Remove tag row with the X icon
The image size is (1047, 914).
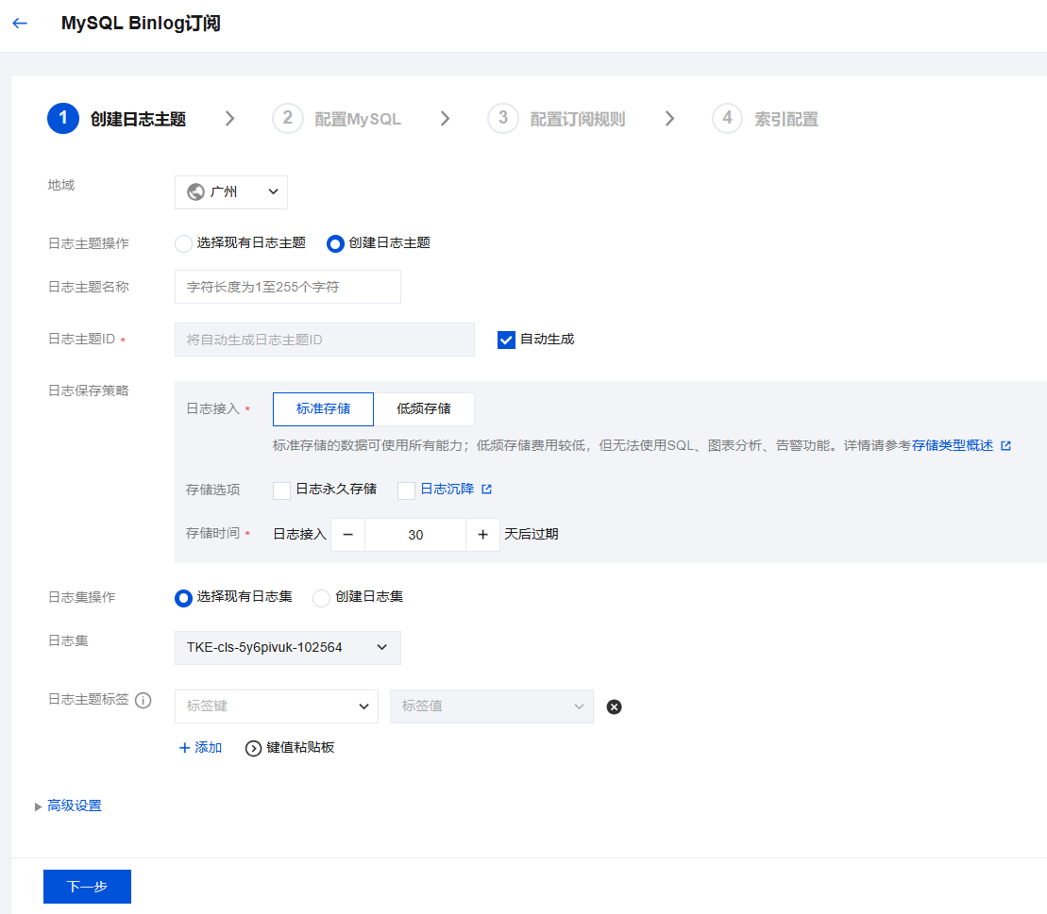(614, 706)
